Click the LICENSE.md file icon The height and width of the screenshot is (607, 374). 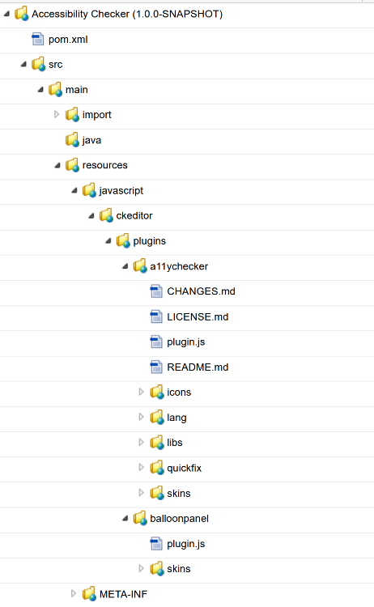(156, 316)
